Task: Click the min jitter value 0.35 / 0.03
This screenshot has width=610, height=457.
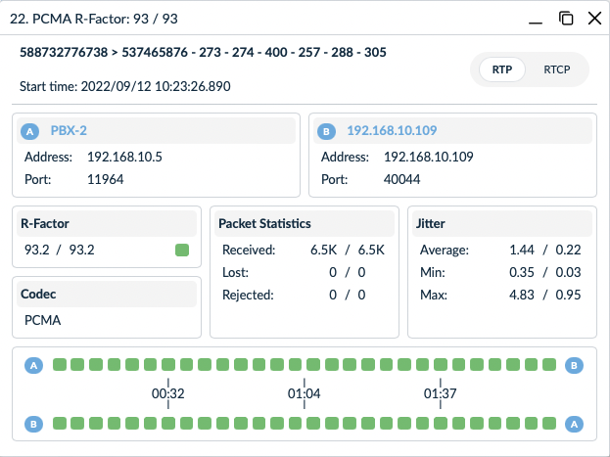Action: (545, 272)
